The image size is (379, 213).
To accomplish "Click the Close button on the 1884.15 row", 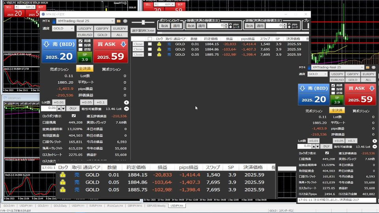I will pyautogui.click(x=138, y=44).
